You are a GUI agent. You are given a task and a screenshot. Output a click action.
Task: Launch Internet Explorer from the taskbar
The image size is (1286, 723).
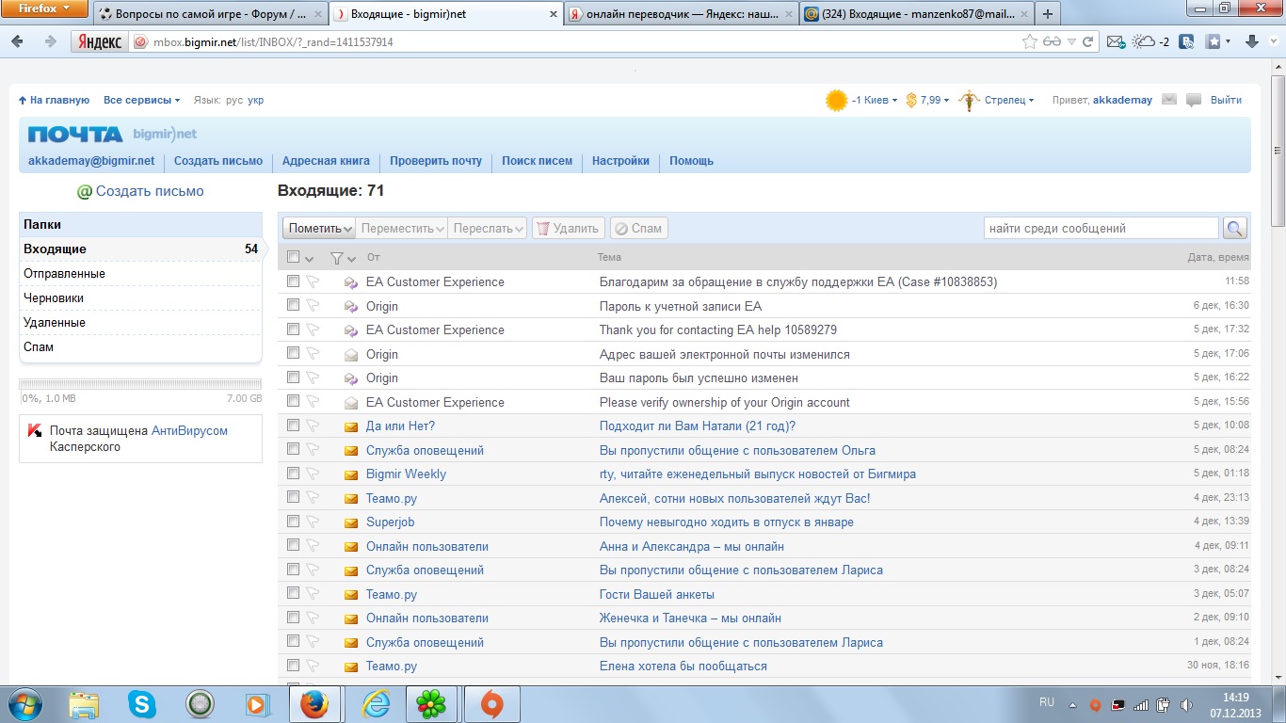click(x=375, y=704)
